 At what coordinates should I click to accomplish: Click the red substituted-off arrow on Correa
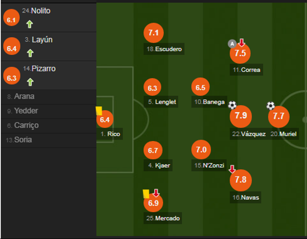click(242, 43)
